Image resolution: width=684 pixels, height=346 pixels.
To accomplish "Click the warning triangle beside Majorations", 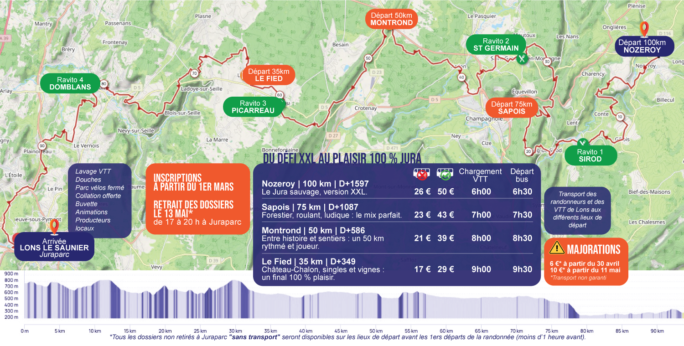I will [x=557, y=248].
